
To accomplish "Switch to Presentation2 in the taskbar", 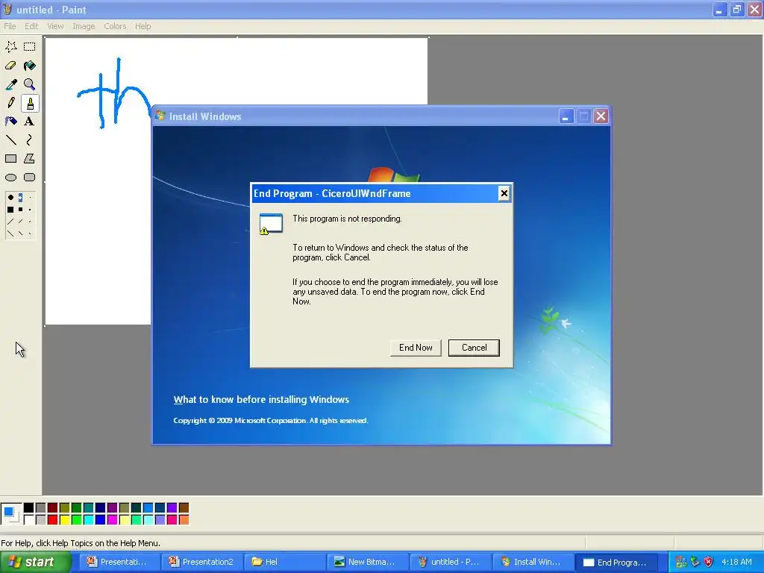I will 201,563.
